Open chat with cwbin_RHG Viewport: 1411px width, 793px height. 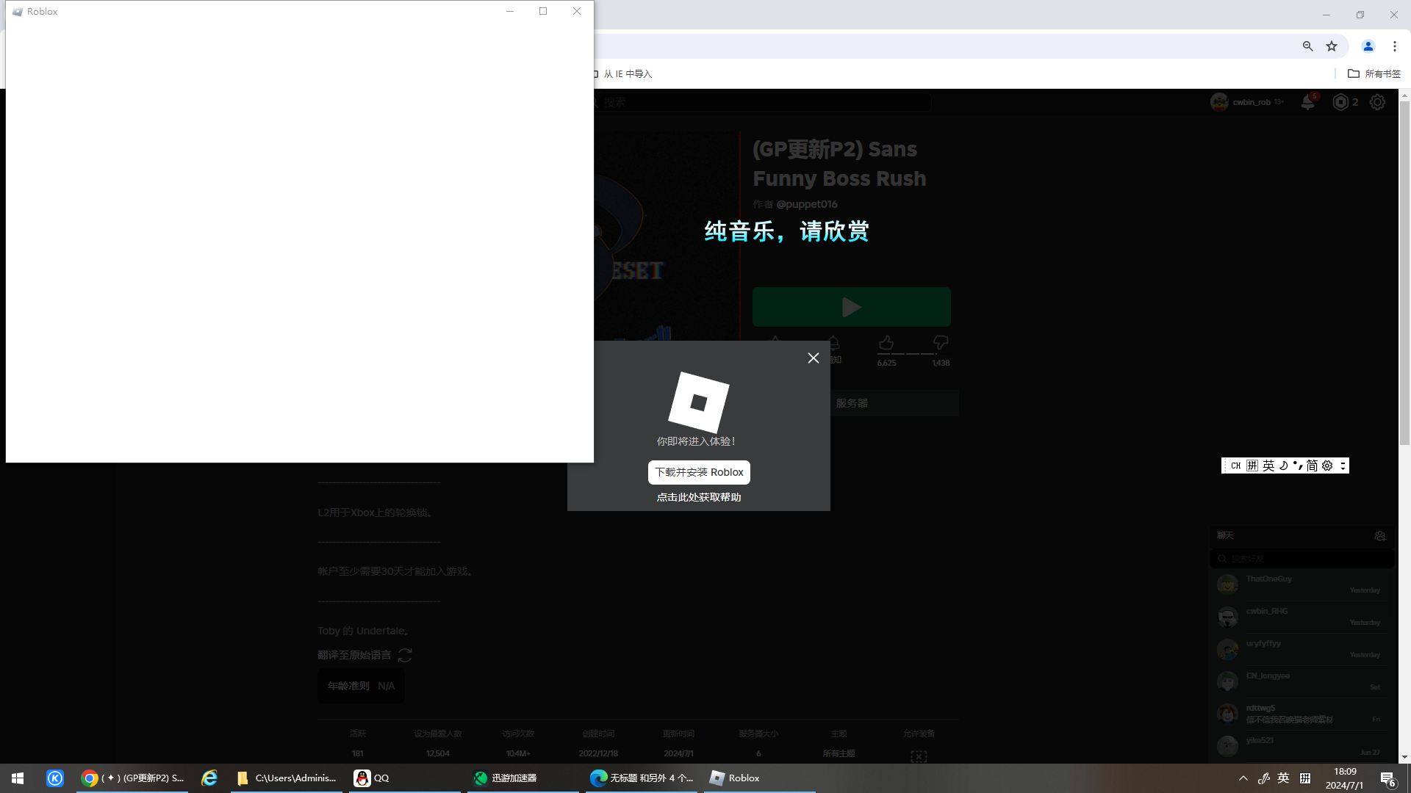(x=1302, y=617)
